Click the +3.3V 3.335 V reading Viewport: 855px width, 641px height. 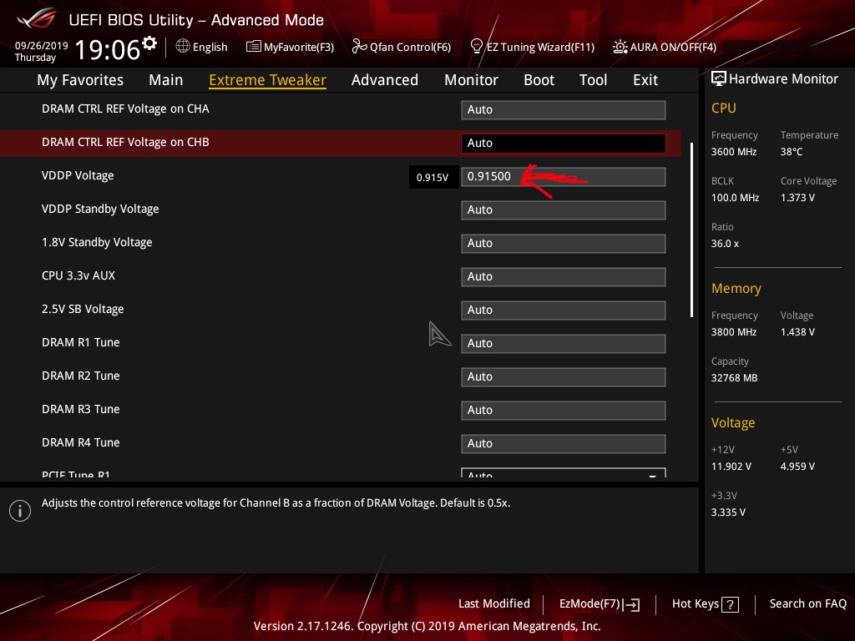728,512
